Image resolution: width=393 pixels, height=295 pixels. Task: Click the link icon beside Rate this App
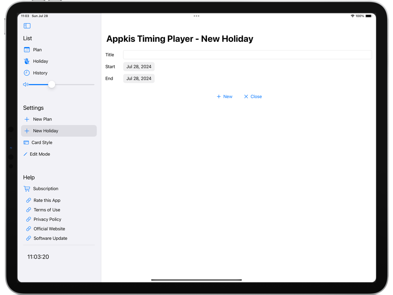(x=29, y=201)
